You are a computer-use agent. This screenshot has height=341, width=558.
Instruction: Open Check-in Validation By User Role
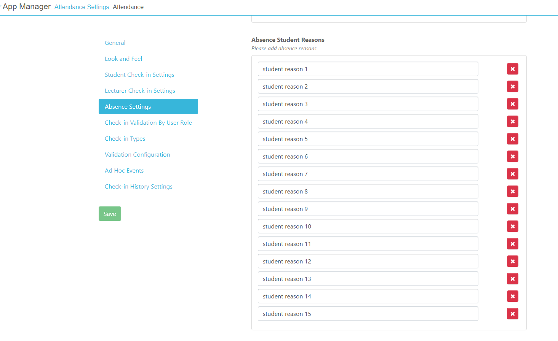tap(148, 123)
